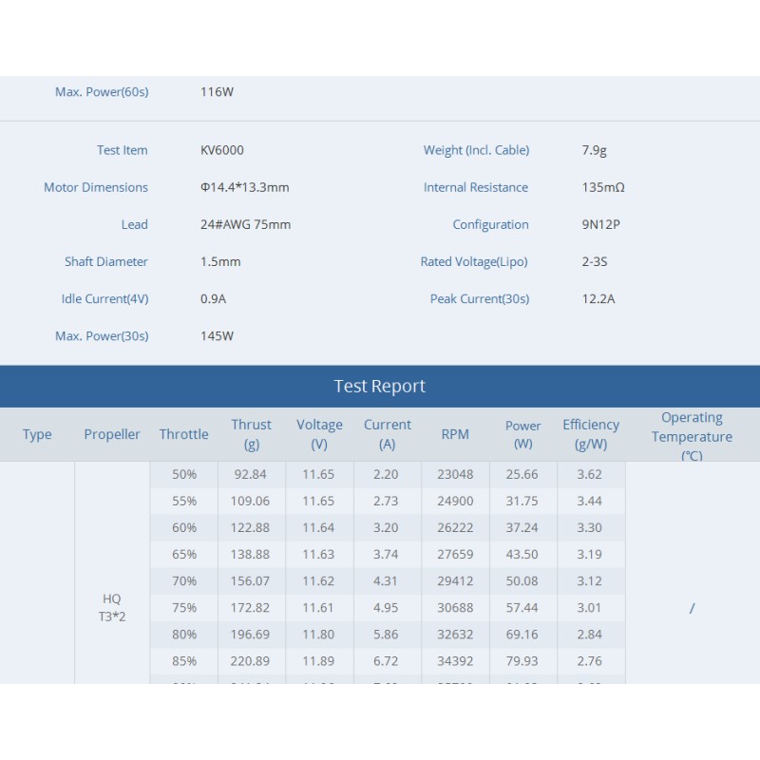Click the 'Internal Resistance' label
Viewport: 760px width, 760px height.
pyautogui.click(x=476, y=187)
